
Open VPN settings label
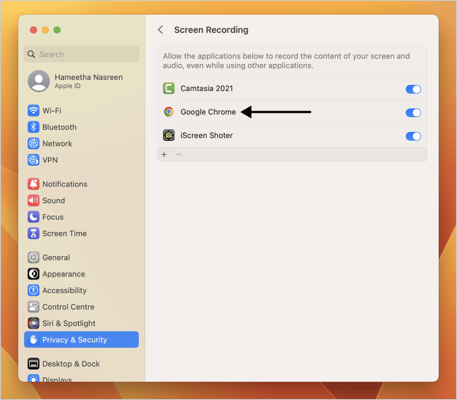(50, 160)
